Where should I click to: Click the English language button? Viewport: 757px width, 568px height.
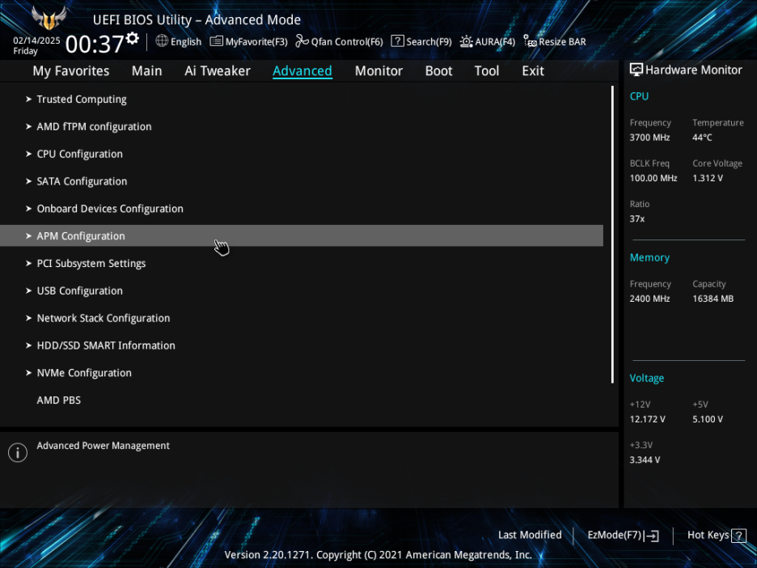pyautogui.click(x=186, y=42)
